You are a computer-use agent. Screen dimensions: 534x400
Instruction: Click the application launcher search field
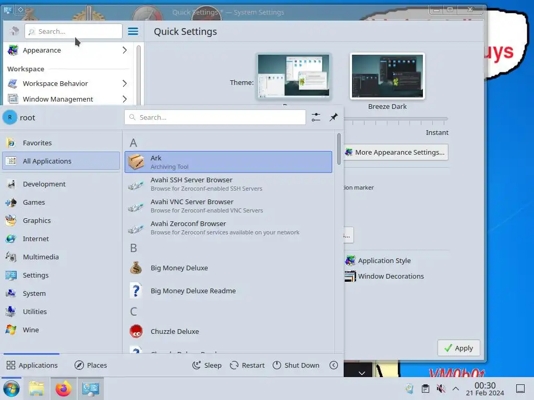(x=215, y=117)
